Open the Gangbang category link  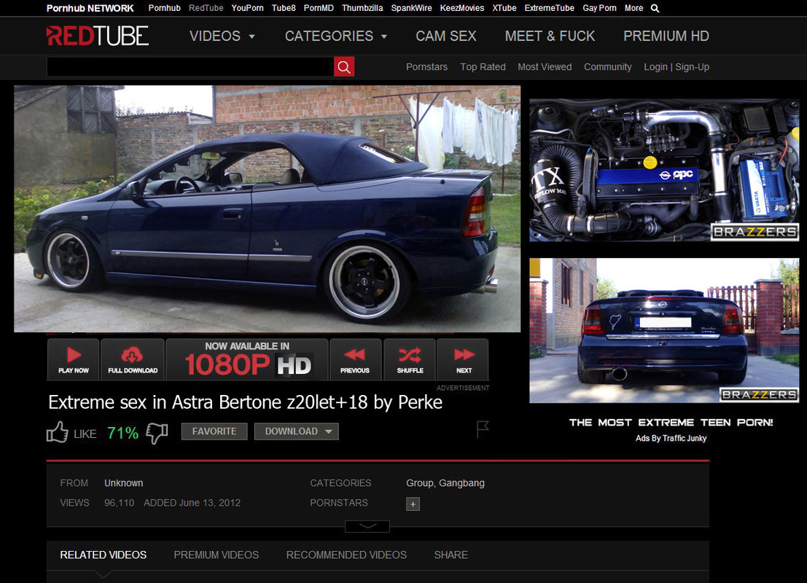click(x=461, y=483)
